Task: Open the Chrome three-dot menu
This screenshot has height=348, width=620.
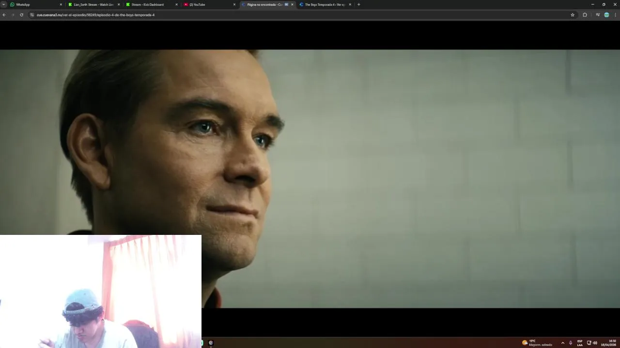Action: pos(616,15)
